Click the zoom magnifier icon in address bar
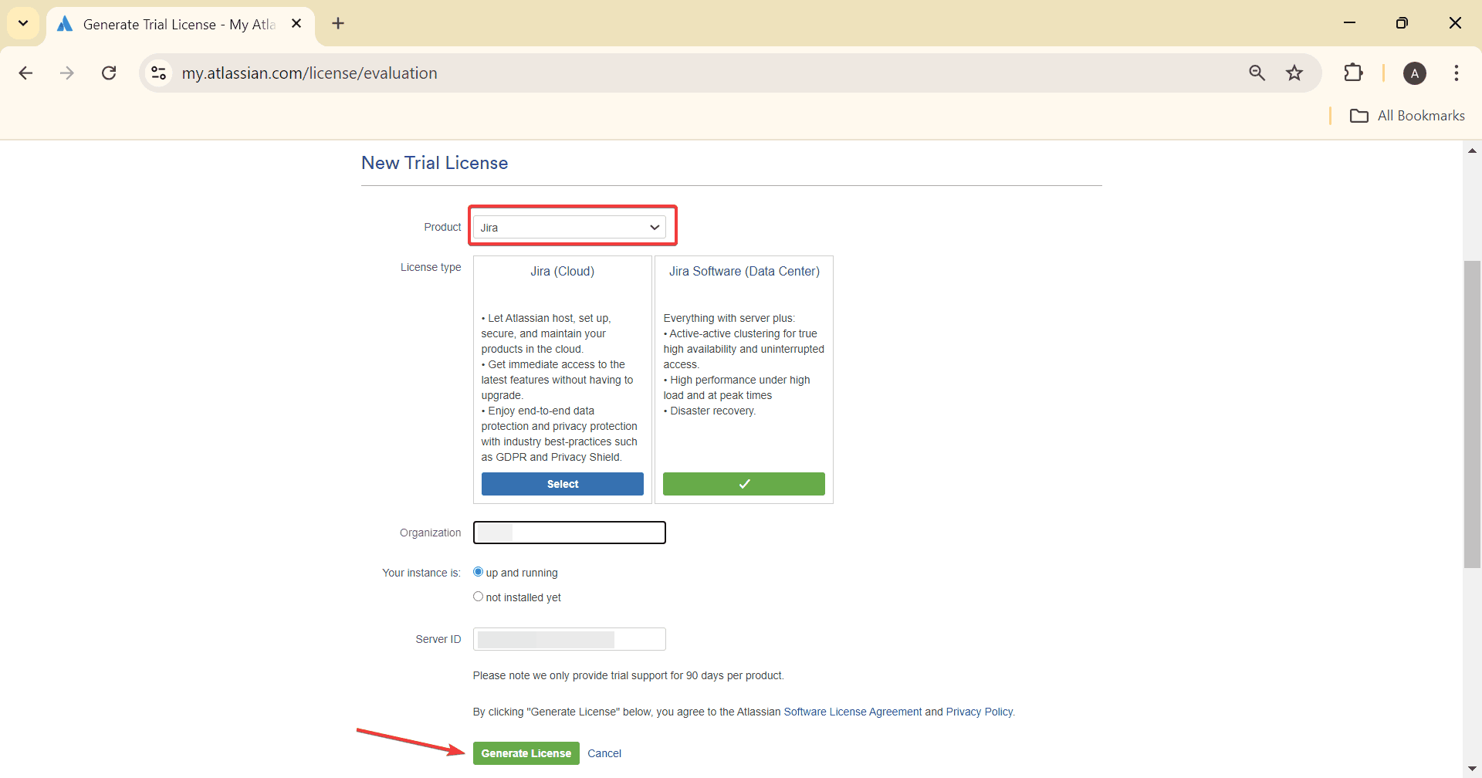Screen dimensions: 1482x778 (x=1257, y=73)
